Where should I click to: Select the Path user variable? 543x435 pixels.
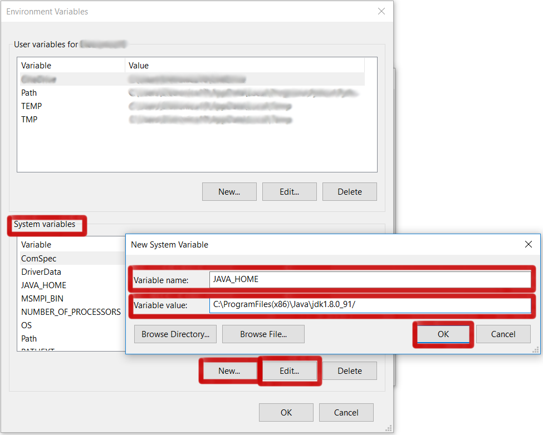pos(29,92)
